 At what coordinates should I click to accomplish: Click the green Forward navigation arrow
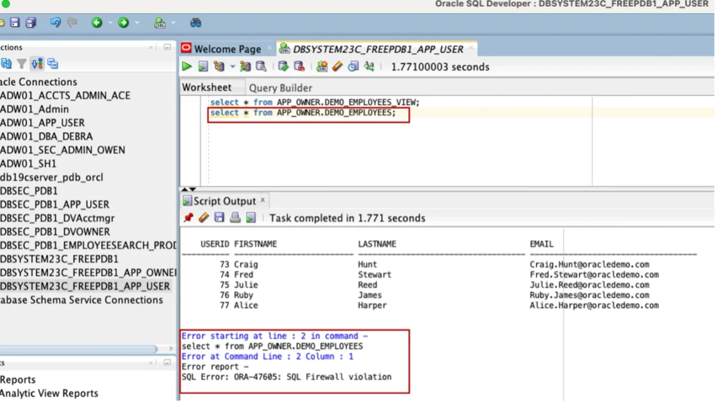click(x=123, y=23)
